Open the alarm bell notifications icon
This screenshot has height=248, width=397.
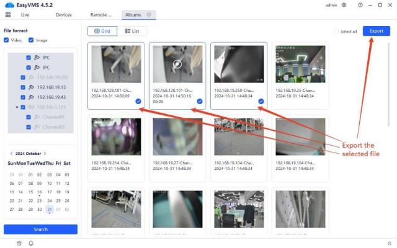(30, 243)
